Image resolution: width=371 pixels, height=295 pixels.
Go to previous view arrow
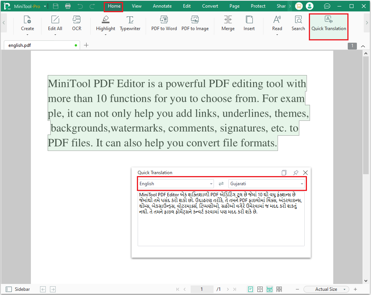coord(43,289)
